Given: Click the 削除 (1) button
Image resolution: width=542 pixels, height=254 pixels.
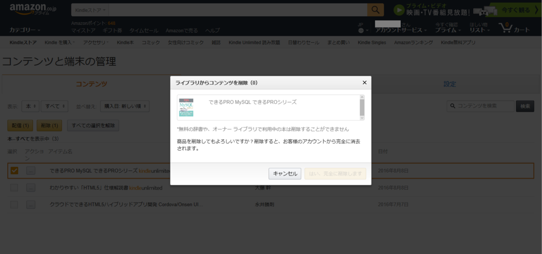Looking at the screenshot, I should click(49, 125).
